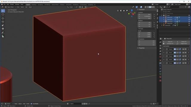Screen dimensions: 191x107
Task: Select the Transform tool
Action: (x=3, y=29)
